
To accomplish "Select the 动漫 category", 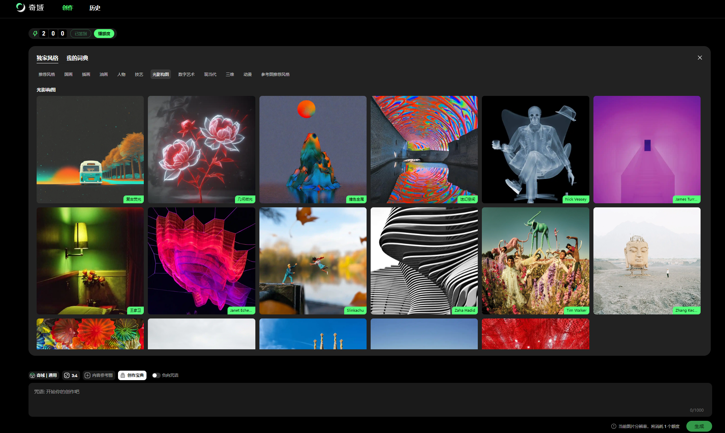I will 248,74.
